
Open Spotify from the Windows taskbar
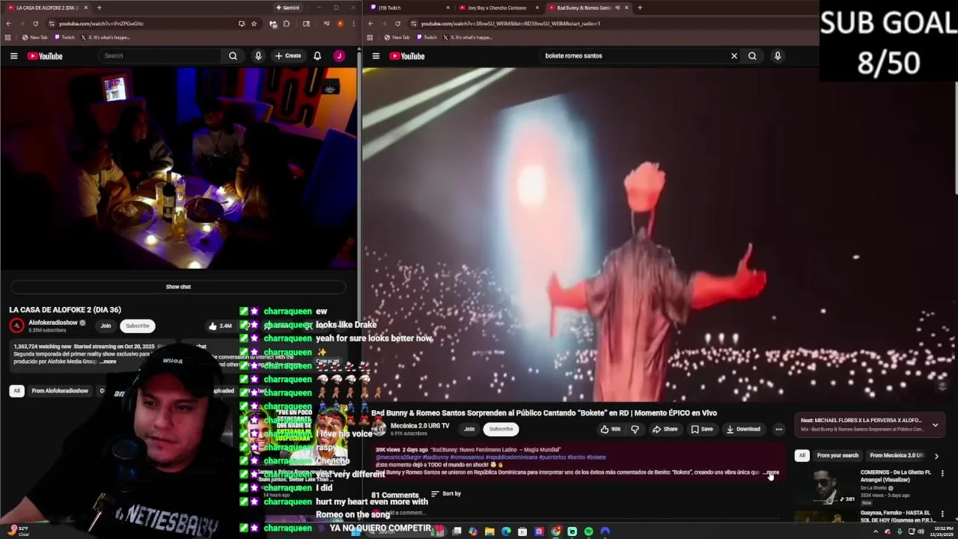(589, 532)
